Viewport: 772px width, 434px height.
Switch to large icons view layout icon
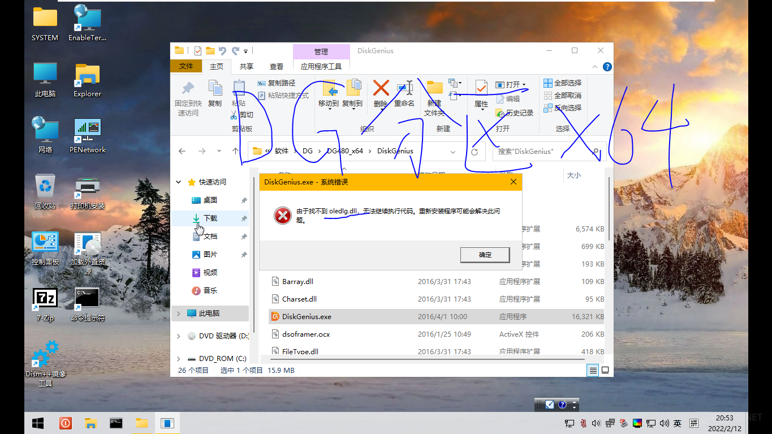coord(605,371)
